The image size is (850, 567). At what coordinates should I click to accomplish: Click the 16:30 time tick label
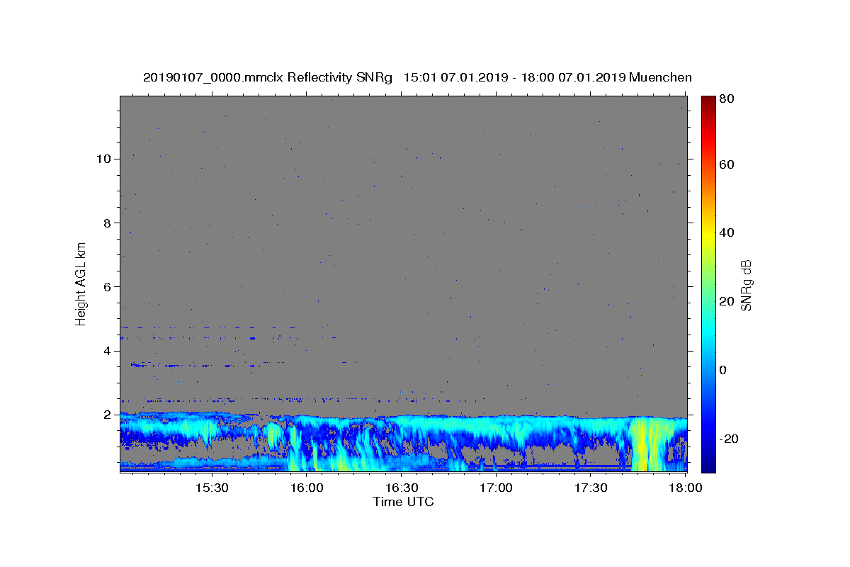(x=401, y=488)
